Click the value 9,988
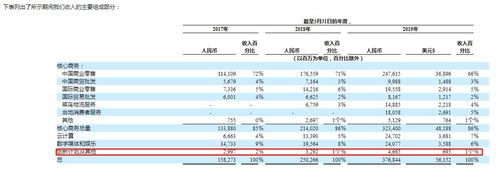Image resolution: width=496 pixels, height=169 pixels. pos(394,82)
